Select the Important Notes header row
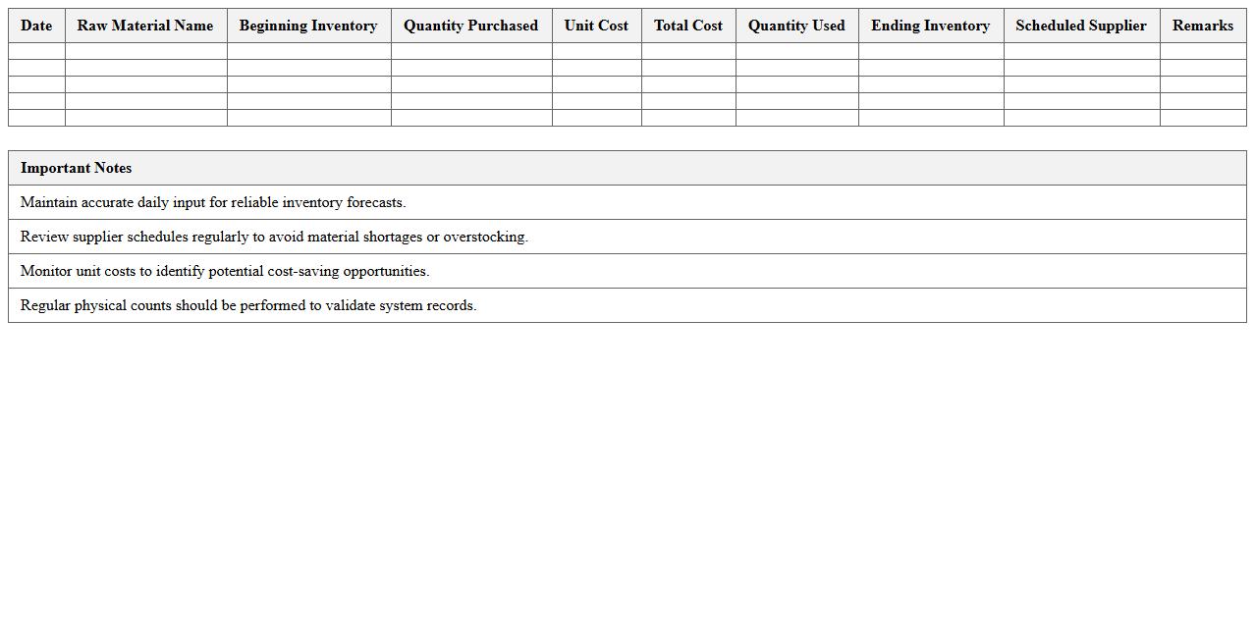This screenshot has height=638, width=1255. [627, 167]
